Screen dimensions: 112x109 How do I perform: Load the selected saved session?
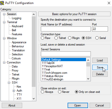click(100, 60)
